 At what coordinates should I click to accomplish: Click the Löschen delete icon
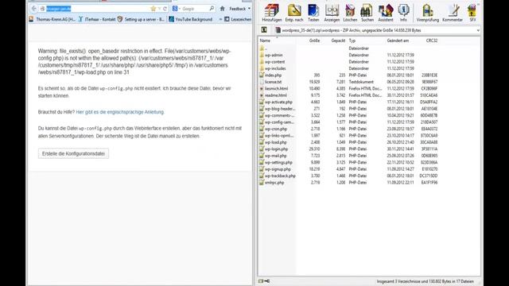(350, 13)
